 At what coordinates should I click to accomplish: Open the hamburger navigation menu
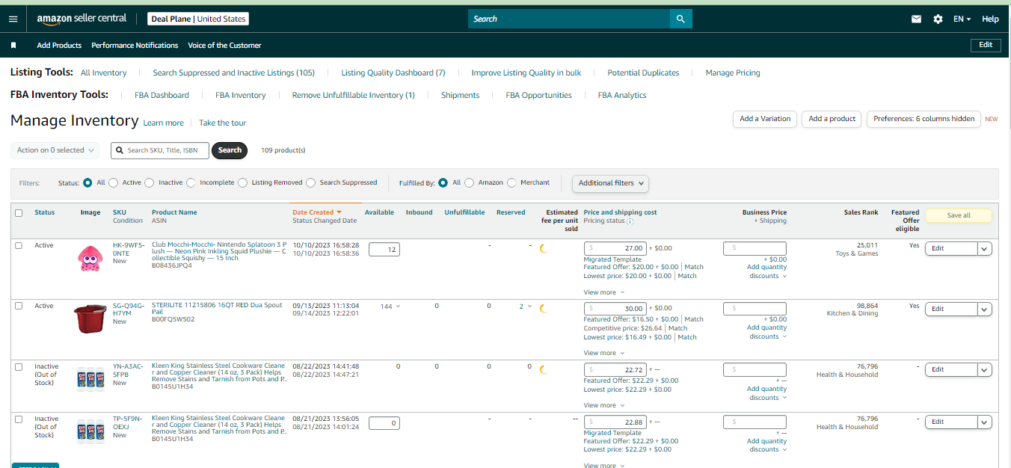click(13, 19)
